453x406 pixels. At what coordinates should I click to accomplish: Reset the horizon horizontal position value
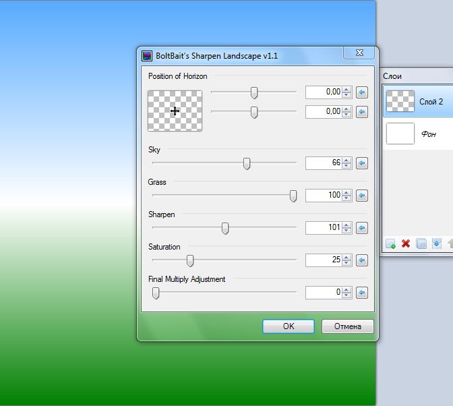coord(362,92)
